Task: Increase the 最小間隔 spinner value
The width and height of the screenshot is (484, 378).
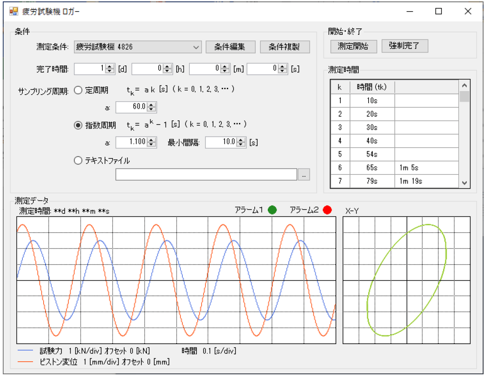Action: 241,140
